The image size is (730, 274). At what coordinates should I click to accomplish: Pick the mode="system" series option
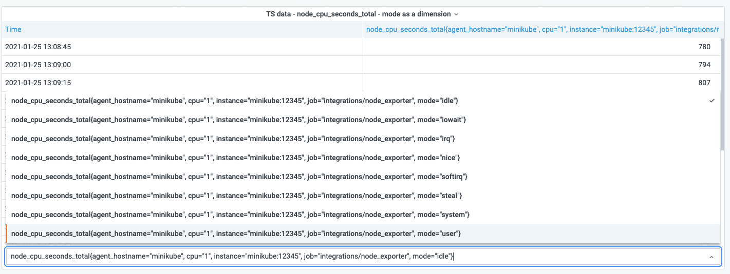click(x=240, y=214)
